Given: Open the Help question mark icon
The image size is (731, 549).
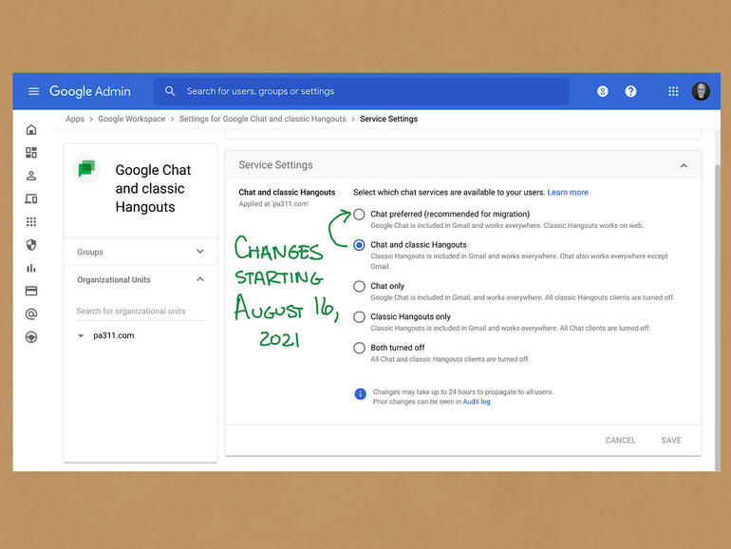Looking at the screenshot, I should point(630,91).
